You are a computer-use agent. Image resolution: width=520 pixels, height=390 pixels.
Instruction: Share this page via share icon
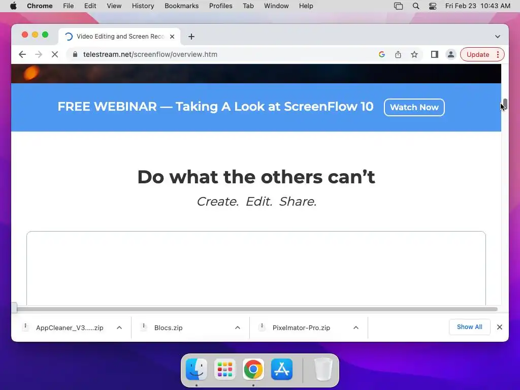click(398, 54)
